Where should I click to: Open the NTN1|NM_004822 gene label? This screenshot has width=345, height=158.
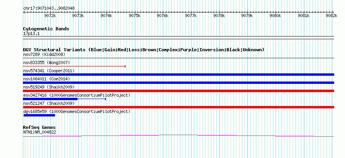40,132
